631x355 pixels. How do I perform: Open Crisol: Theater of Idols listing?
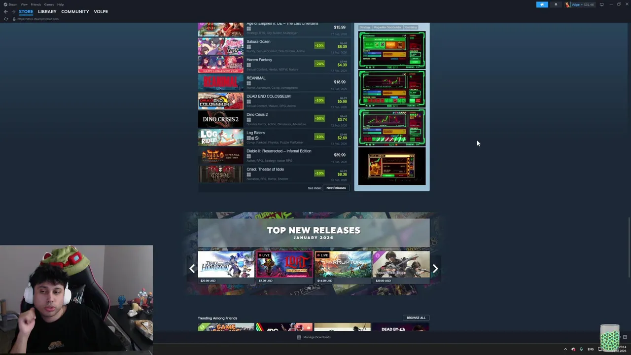[274, 174]
